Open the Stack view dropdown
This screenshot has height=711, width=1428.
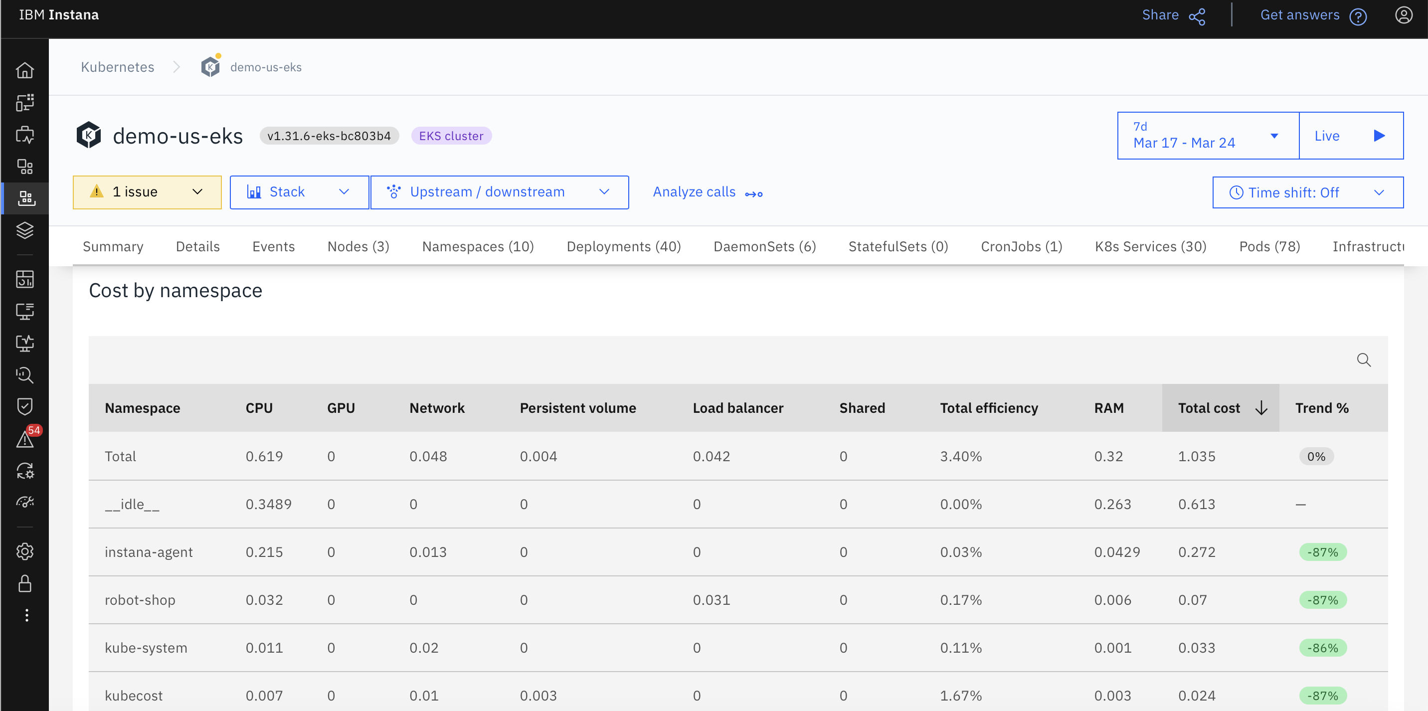(299, 192)
